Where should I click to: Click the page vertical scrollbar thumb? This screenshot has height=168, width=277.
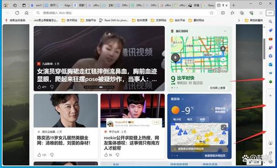(264, 49)
